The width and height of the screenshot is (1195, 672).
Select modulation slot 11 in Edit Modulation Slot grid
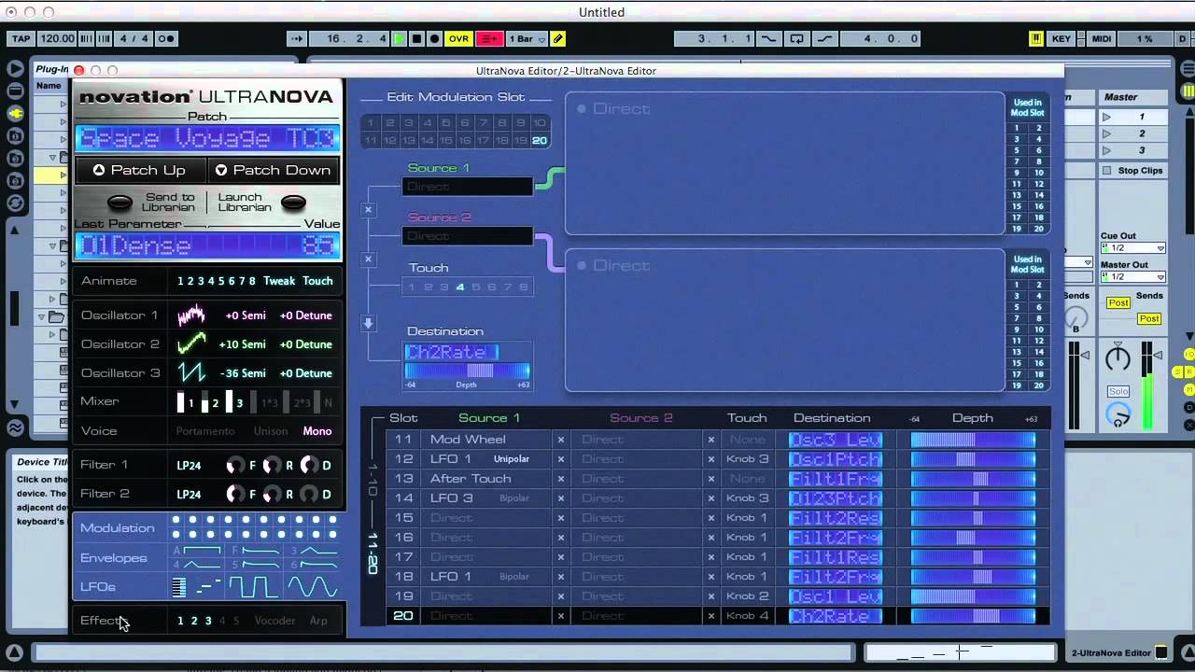point(371,140)
